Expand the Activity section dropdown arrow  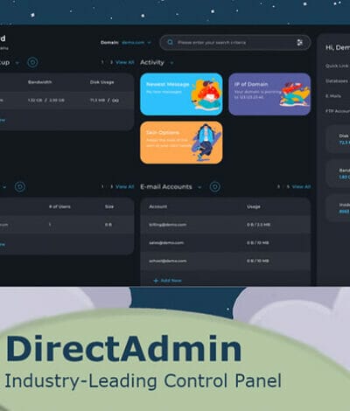(x=171, y=63)
